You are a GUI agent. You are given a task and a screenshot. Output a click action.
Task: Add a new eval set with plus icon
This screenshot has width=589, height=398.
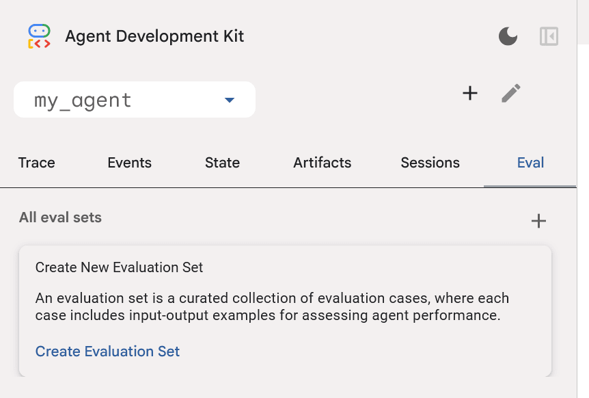coord(538,221)
